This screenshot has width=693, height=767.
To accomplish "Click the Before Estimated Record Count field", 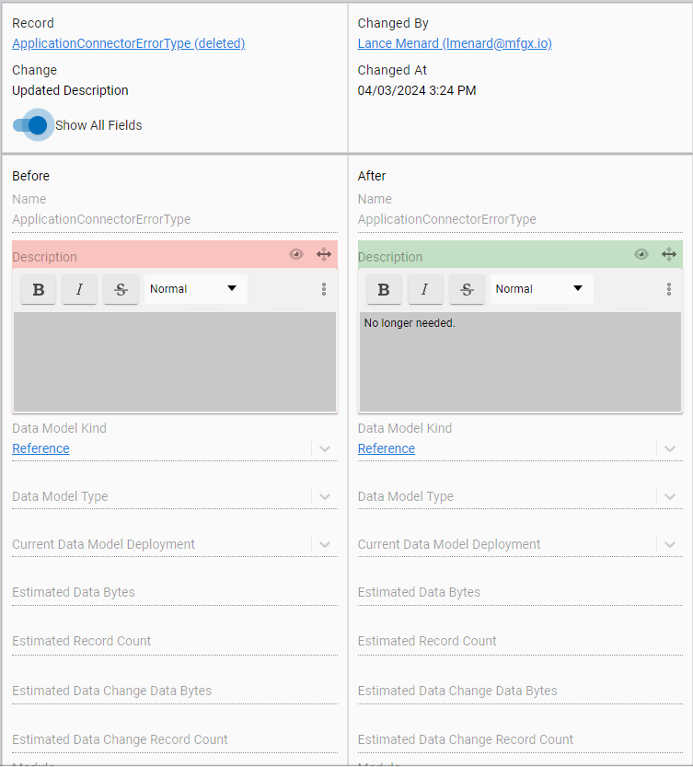I will coord(175,641).
